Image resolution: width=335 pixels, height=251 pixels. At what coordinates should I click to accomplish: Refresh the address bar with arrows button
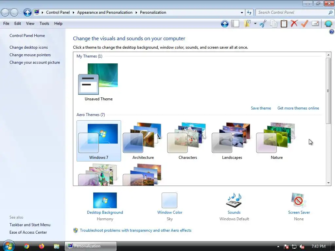[x=249, y=12]
